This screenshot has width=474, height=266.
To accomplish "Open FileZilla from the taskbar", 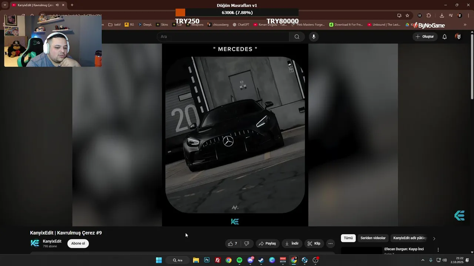I will point(218,260).
